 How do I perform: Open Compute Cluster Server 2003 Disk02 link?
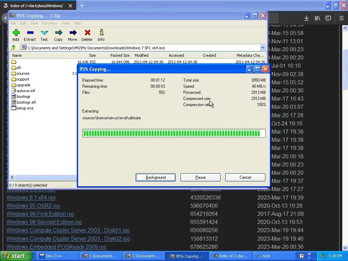pos(68,239)
